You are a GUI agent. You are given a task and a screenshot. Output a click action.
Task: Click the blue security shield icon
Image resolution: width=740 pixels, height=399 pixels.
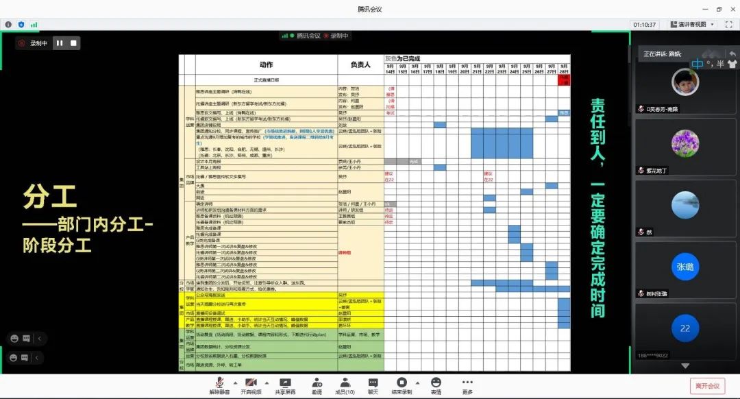pyautogui.click(x=21, y=25)
